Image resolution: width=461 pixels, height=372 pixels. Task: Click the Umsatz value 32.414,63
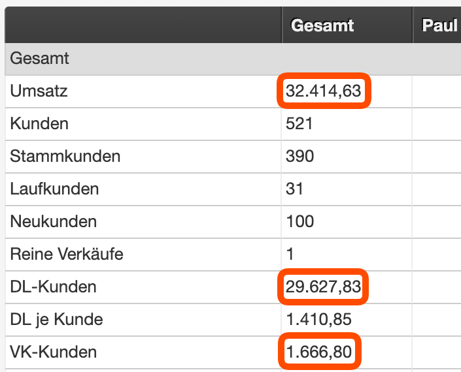(324, 91)
